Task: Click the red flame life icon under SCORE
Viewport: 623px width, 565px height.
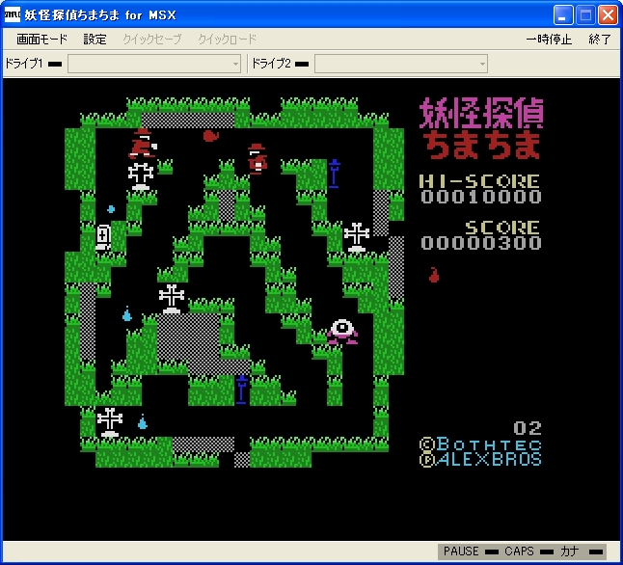Action: click(433, 275)
